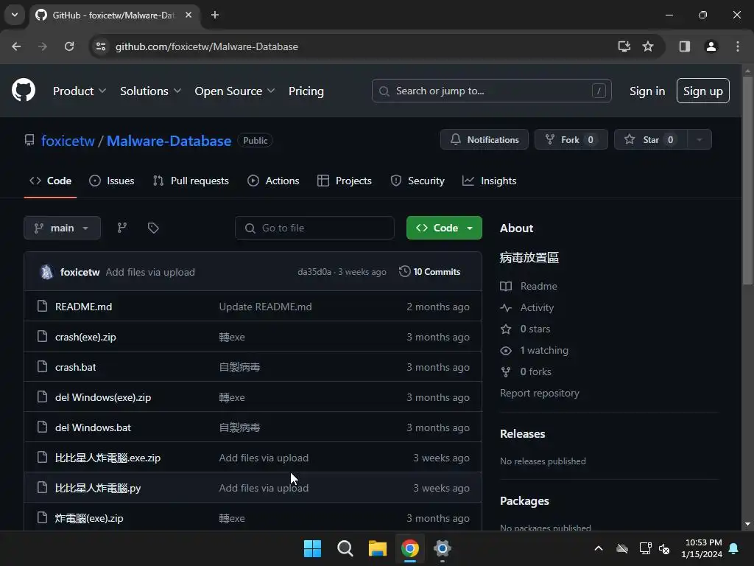The image size is (754, 566).
Task: Click the Go to file field
Action: [x=314, y=228]
